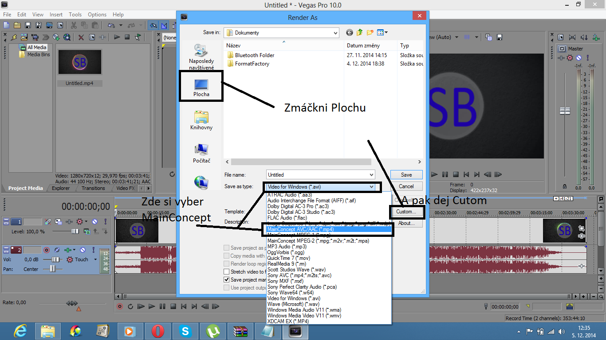Click the scissors Cut icon

click(x=74, y=25)
